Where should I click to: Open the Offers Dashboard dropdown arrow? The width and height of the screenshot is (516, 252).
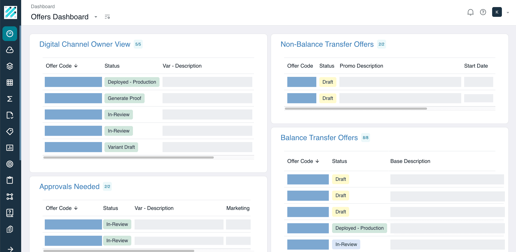point(95,17)
